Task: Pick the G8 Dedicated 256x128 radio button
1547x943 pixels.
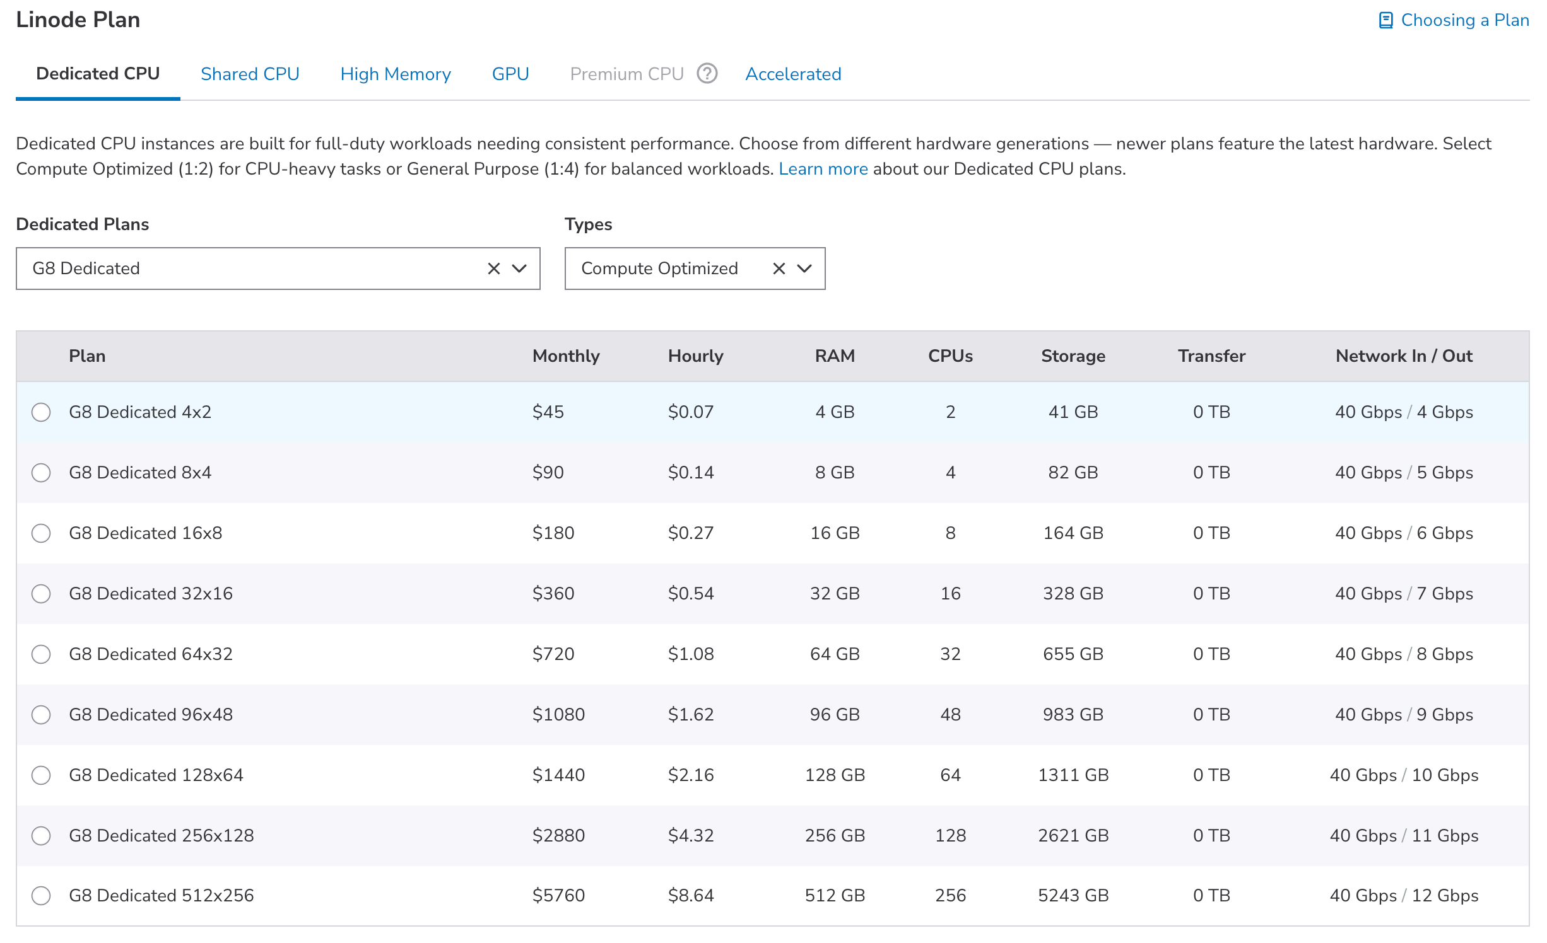Action: point(41,836)
